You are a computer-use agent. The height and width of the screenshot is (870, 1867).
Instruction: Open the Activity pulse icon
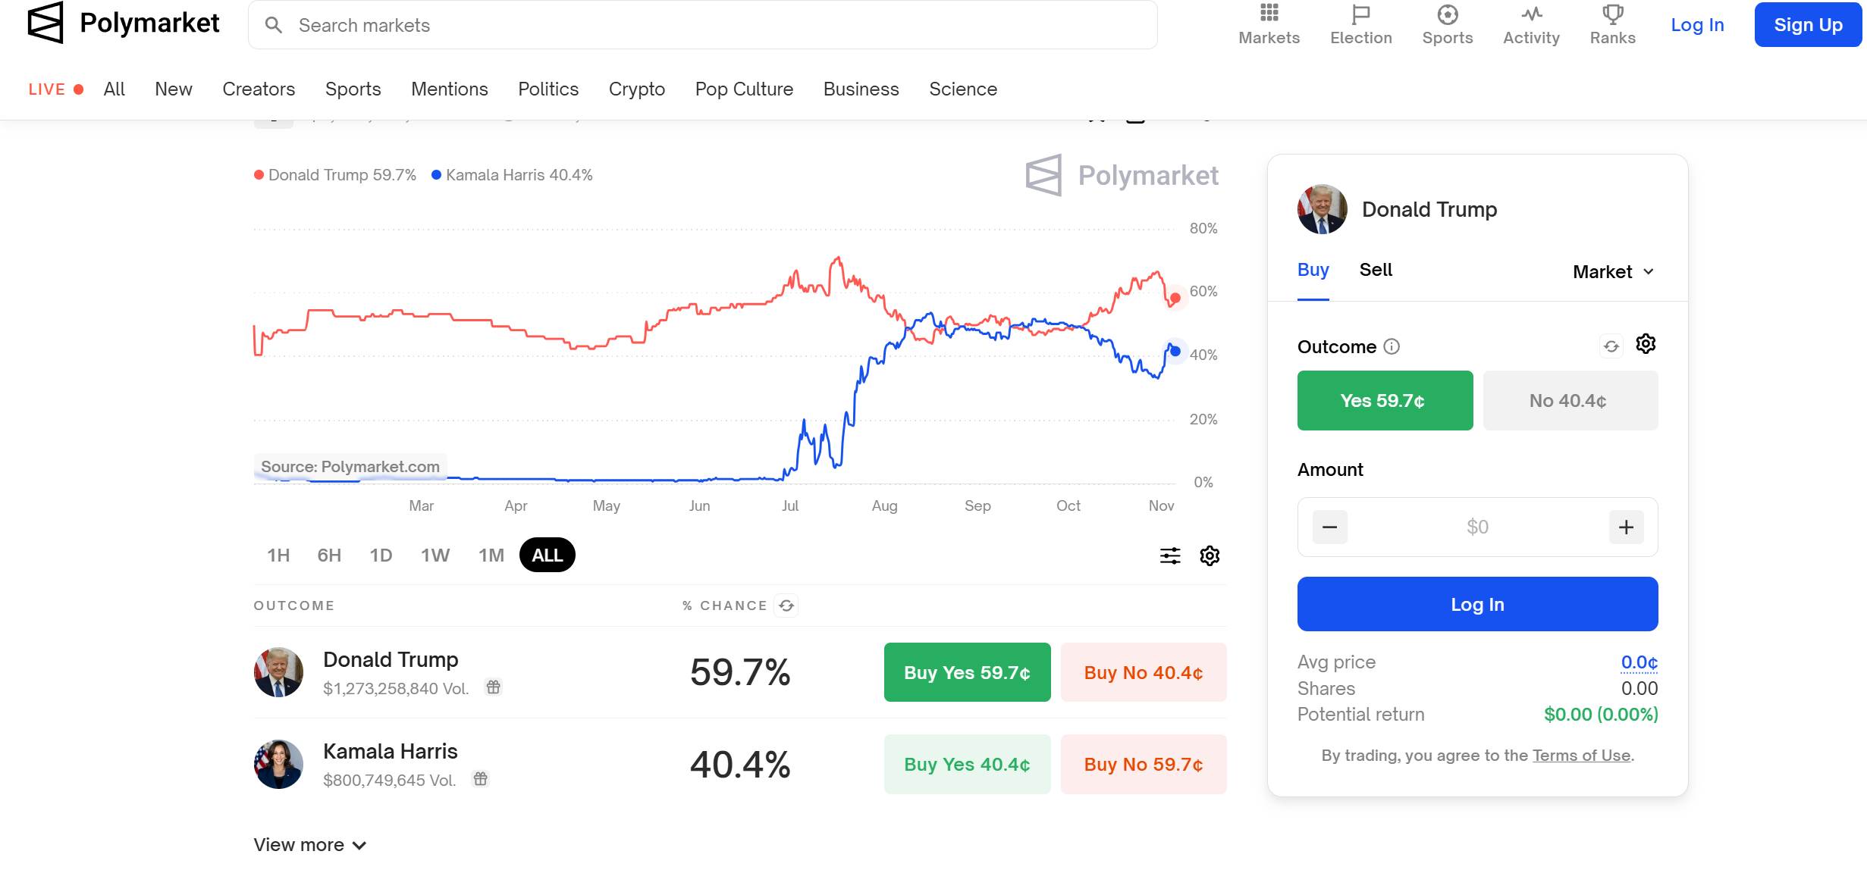(x=1531, y=14)
